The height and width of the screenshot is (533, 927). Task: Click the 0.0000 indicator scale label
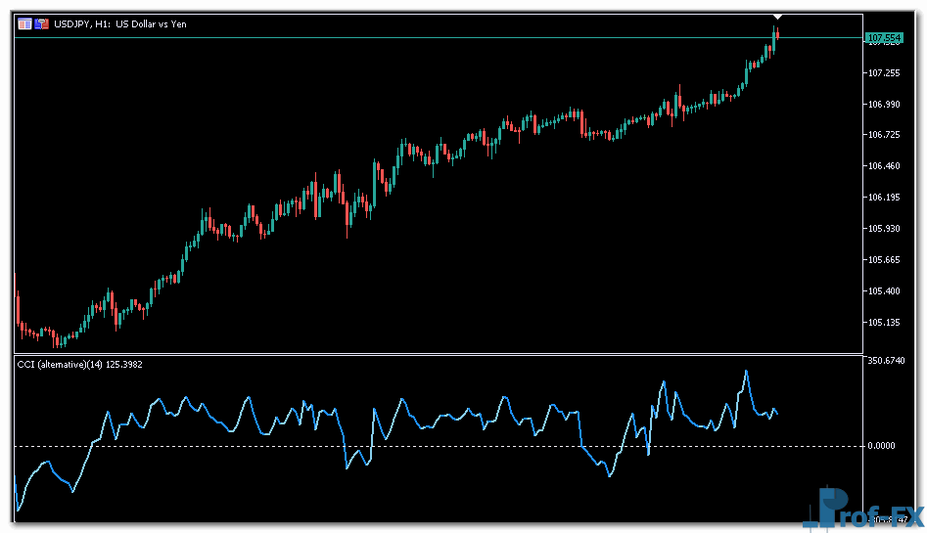[x=882, y=446]
